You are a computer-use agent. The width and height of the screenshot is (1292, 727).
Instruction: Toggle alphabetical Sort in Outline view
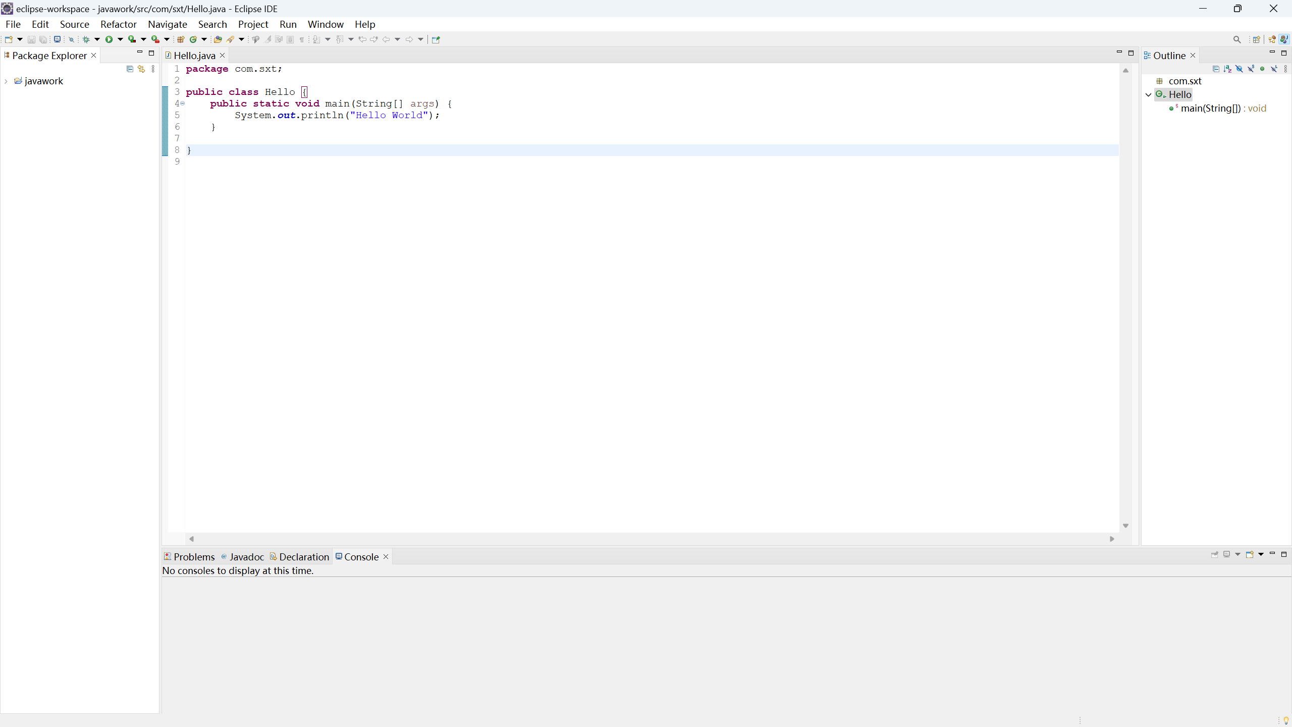[1227, 69]
